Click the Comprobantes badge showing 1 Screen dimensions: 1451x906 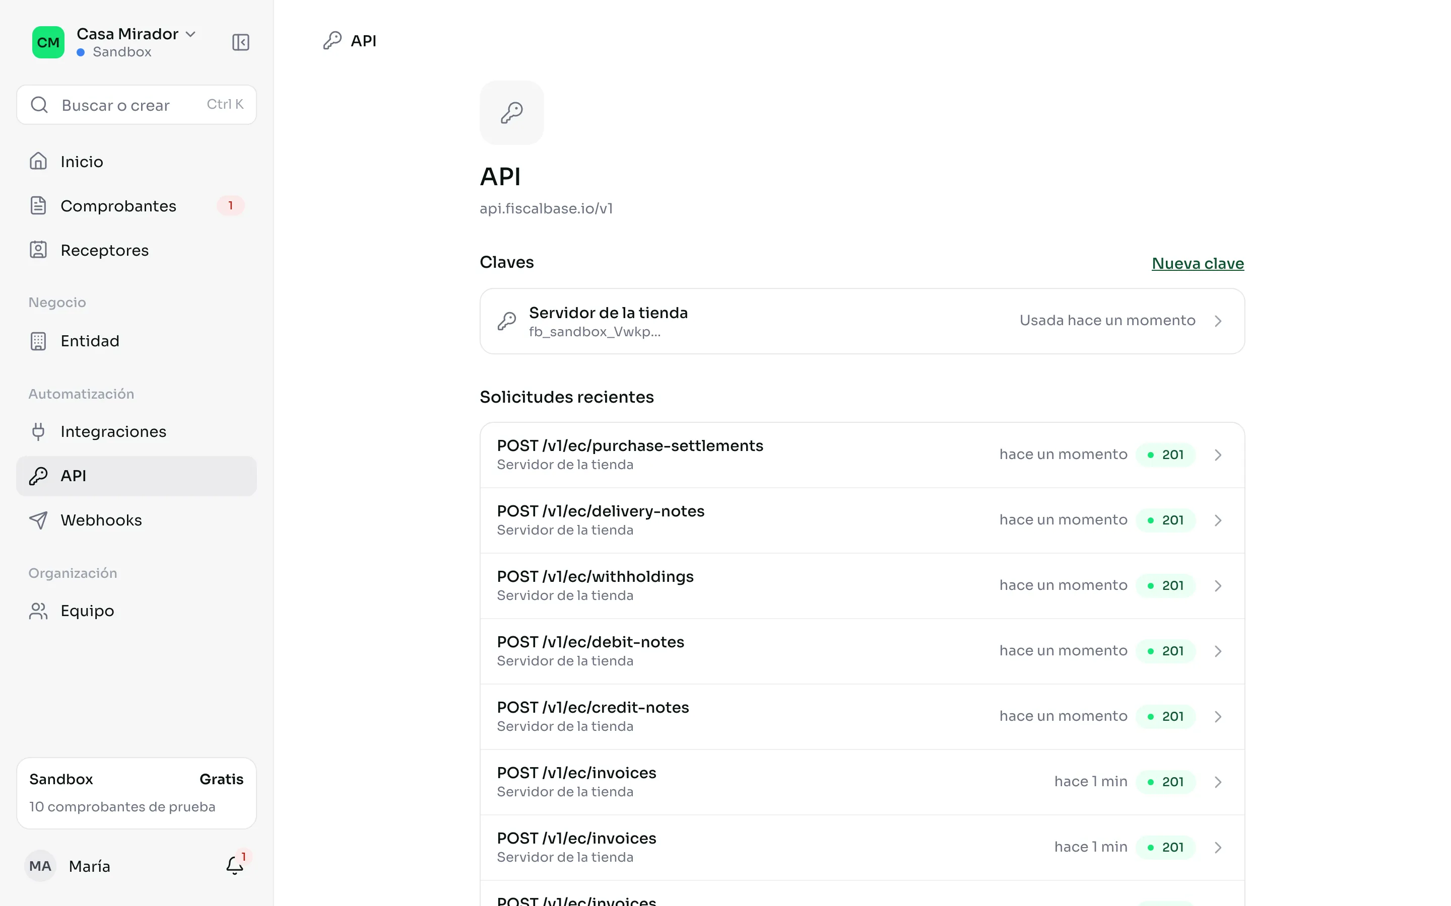click(x=230, y=205)
